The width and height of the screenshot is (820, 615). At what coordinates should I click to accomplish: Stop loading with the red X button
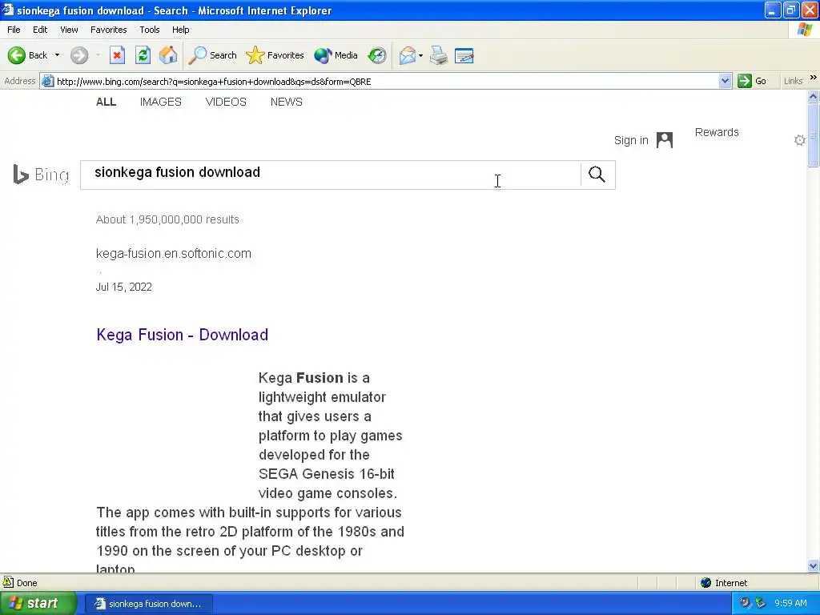[117, 55]
